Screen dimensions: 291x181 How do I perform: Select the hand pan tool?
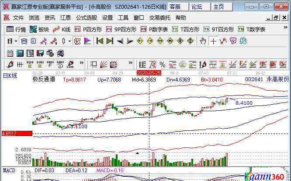click(x=203, y=41)
